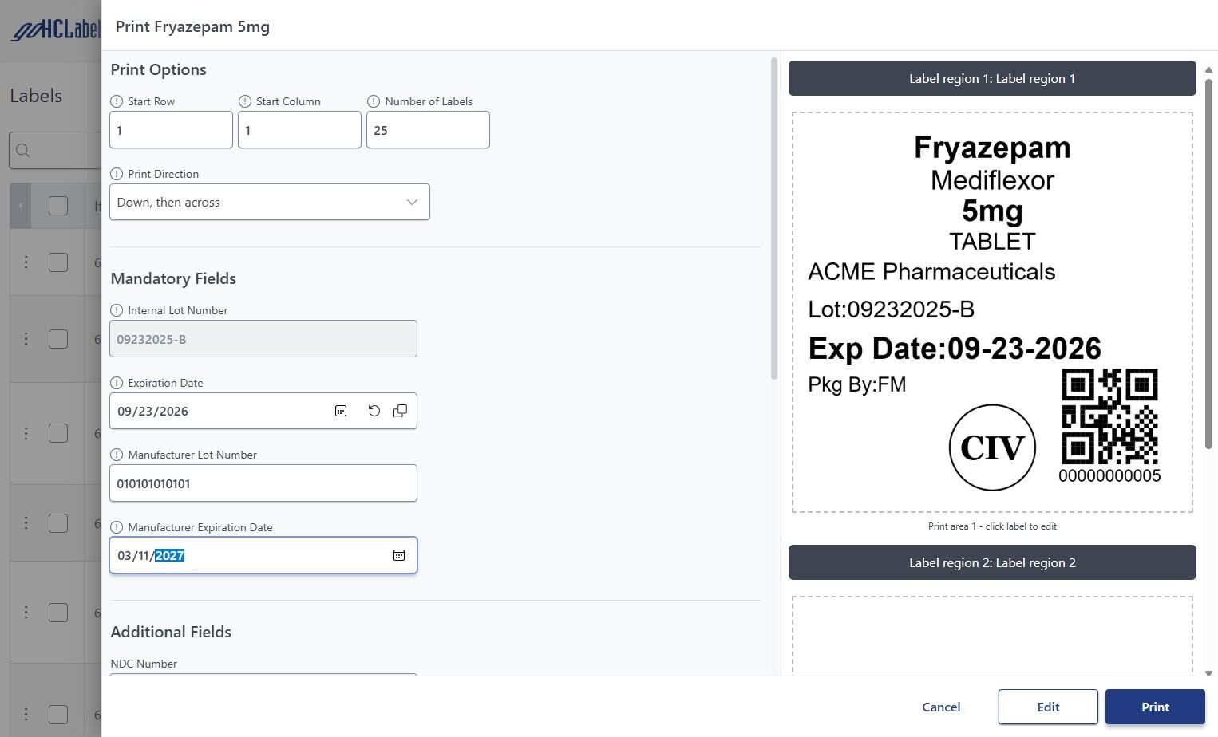
Task: Toggle the select-all checkbox in table header
Action: point(58,206)
